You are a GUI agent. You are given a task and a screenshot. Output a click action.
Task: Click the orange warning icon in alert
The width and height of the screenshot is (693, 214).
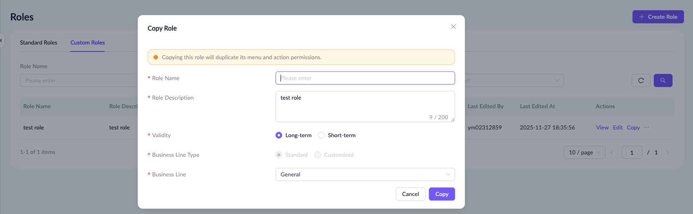point(156,57)
